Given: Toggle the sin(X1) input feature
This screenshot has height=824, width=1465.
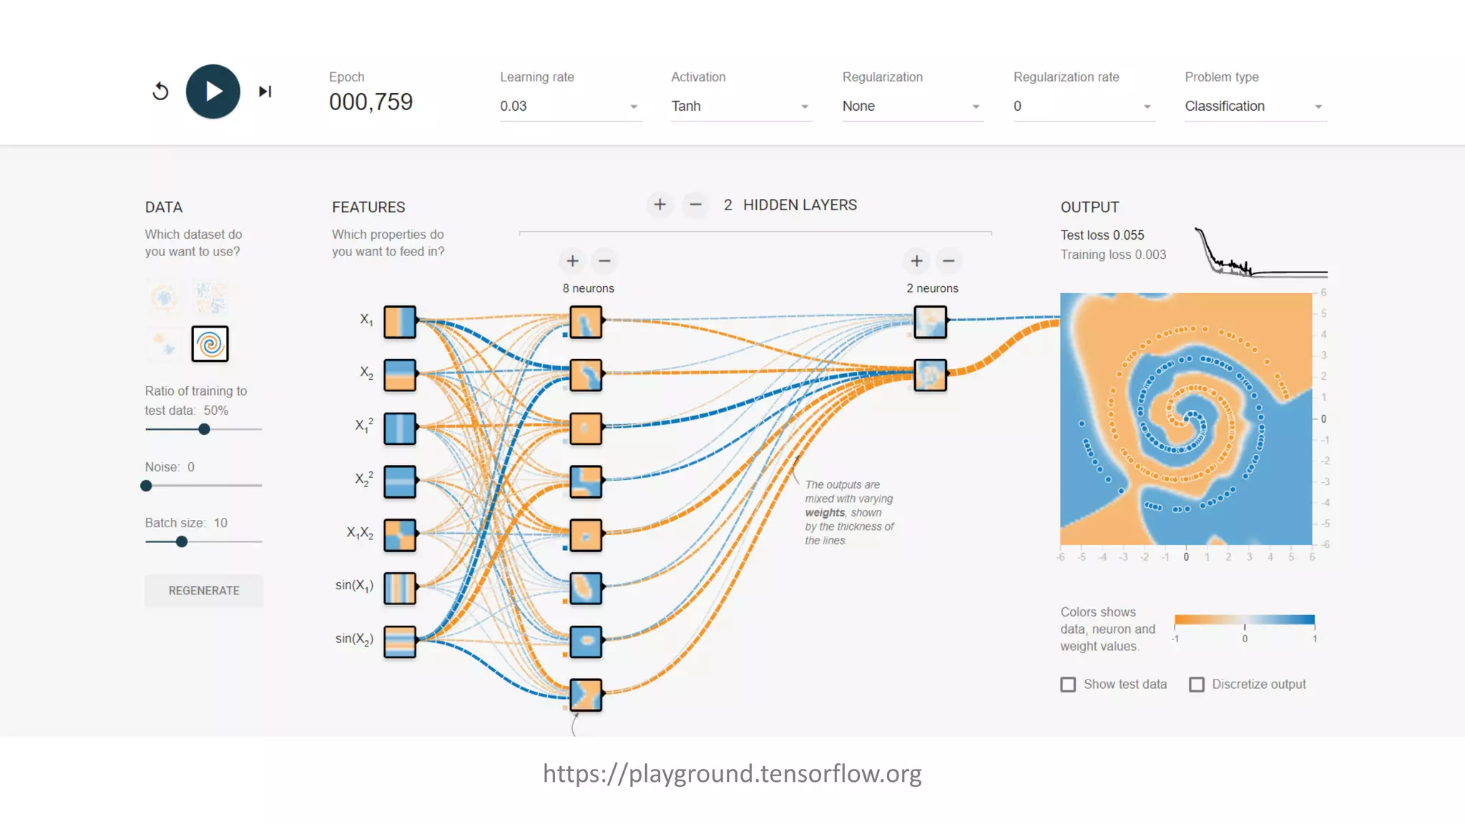Looking at the screenshot, I should [x=400, y=588].
